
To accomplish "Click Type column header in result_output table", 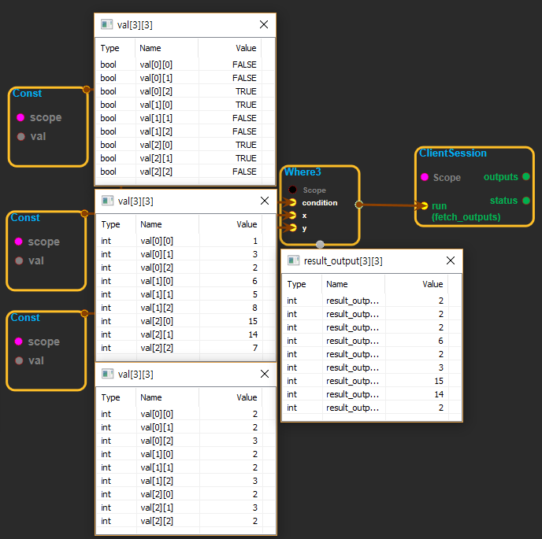I will tap(296, 284).
